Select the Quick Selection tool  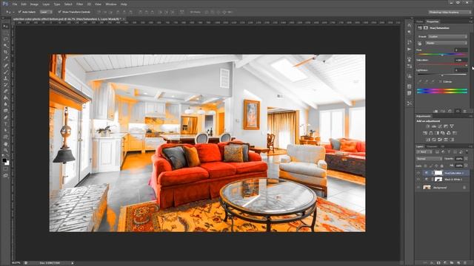point(6,46)
